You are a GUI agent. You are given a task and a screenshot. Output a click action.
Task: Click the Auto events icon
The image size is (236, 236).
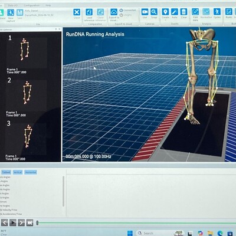(x=175, y=12)
